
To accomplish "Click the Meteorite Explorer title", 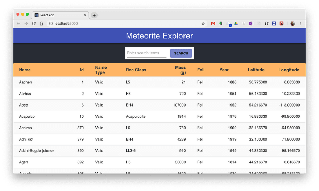I will coord(159,36).
